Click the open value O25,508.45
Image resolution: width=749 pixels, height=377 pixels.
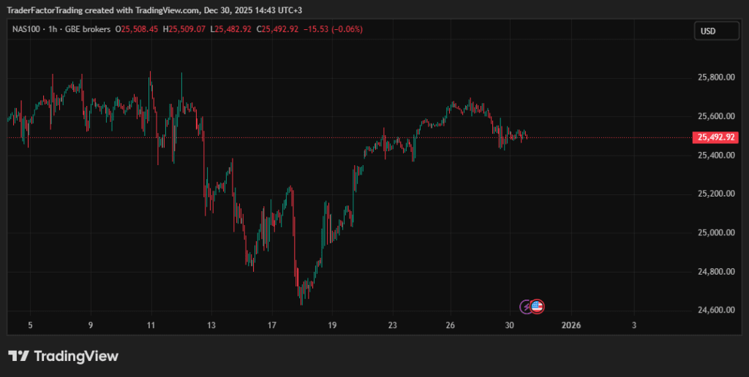tap(137, 29)
